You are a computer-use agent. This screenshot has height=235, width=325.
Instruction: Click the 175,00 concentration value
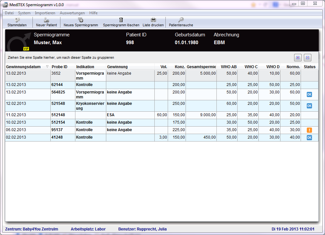pos(179,122)
